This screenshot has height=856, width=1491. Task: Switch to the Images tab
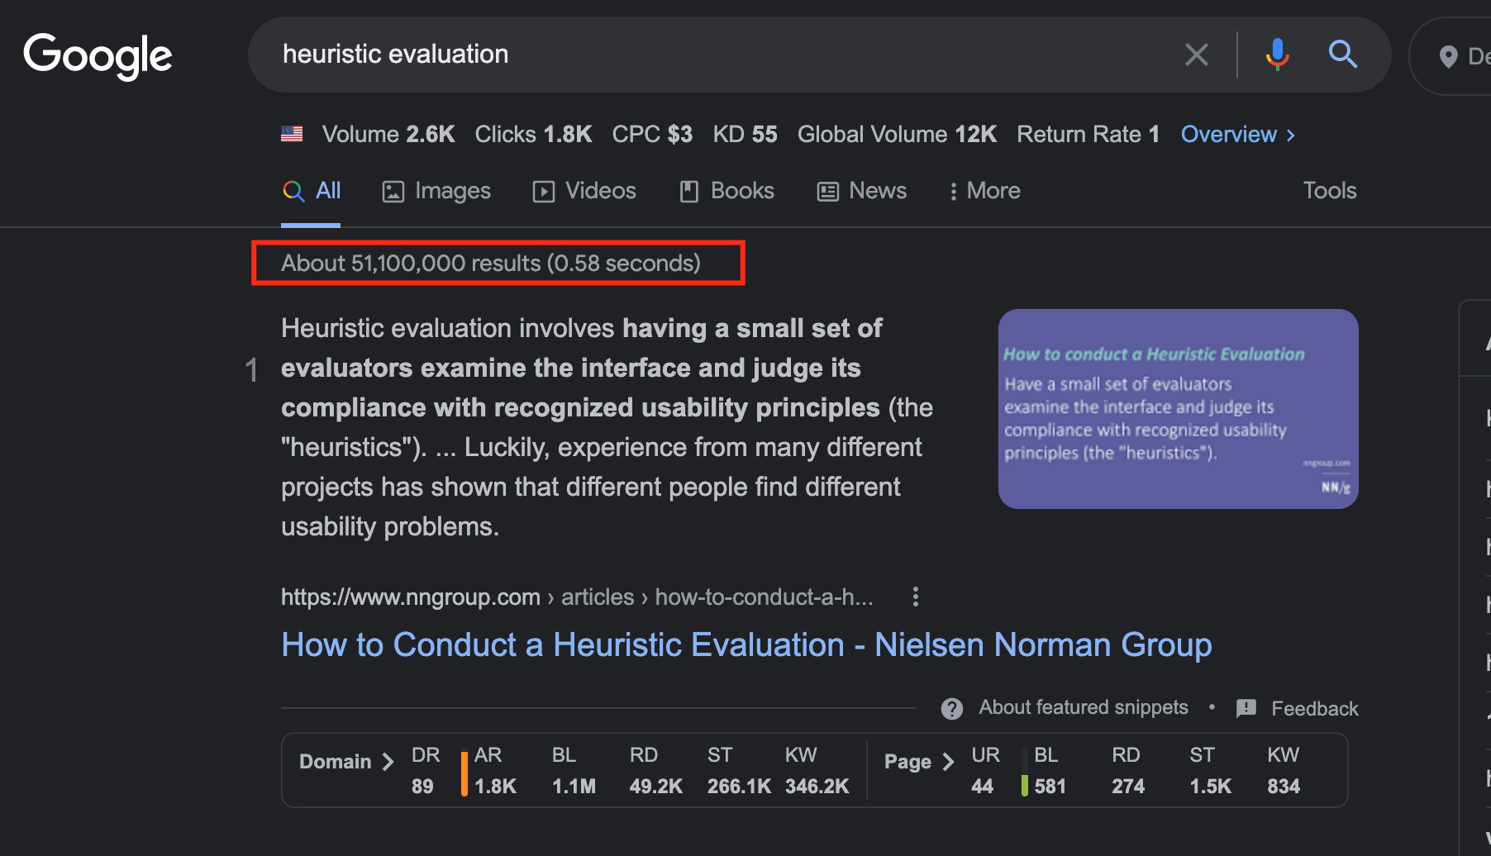click(x=436, y=191)
